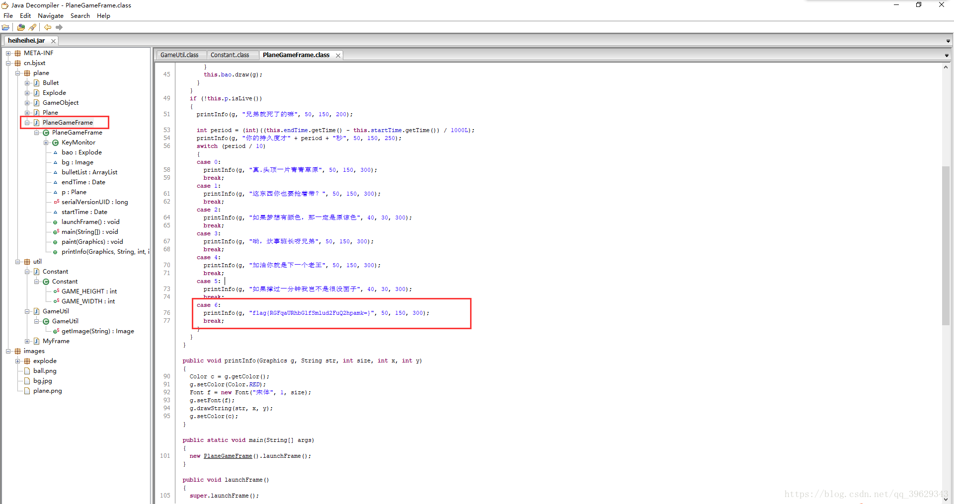The height and width of the screenshot is (504, 954).
Task: Click the Forward arrow toolbar icon
Action: click(59, 27)
